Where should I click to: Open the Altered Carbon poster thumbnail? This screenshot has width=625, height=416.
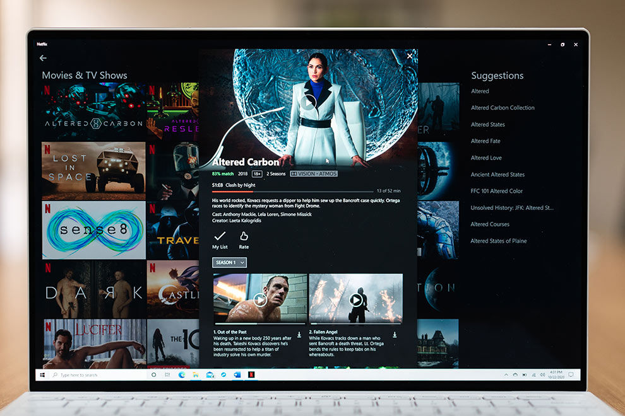pyautogui.click(x=93, y=112)
